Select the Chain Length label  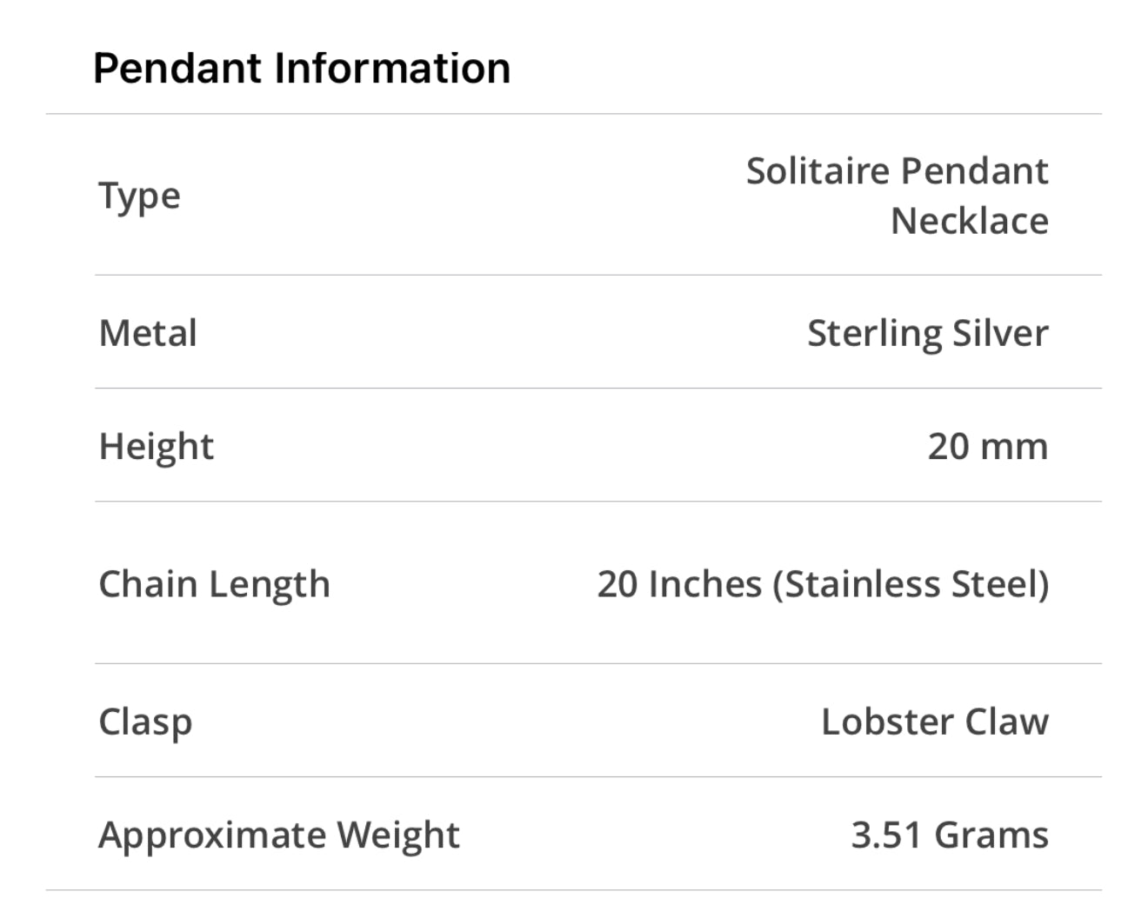214,583
